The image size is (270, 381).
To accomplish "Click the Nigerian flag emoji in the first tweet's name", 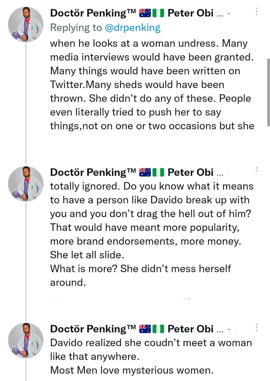I will tap(158, 14).
